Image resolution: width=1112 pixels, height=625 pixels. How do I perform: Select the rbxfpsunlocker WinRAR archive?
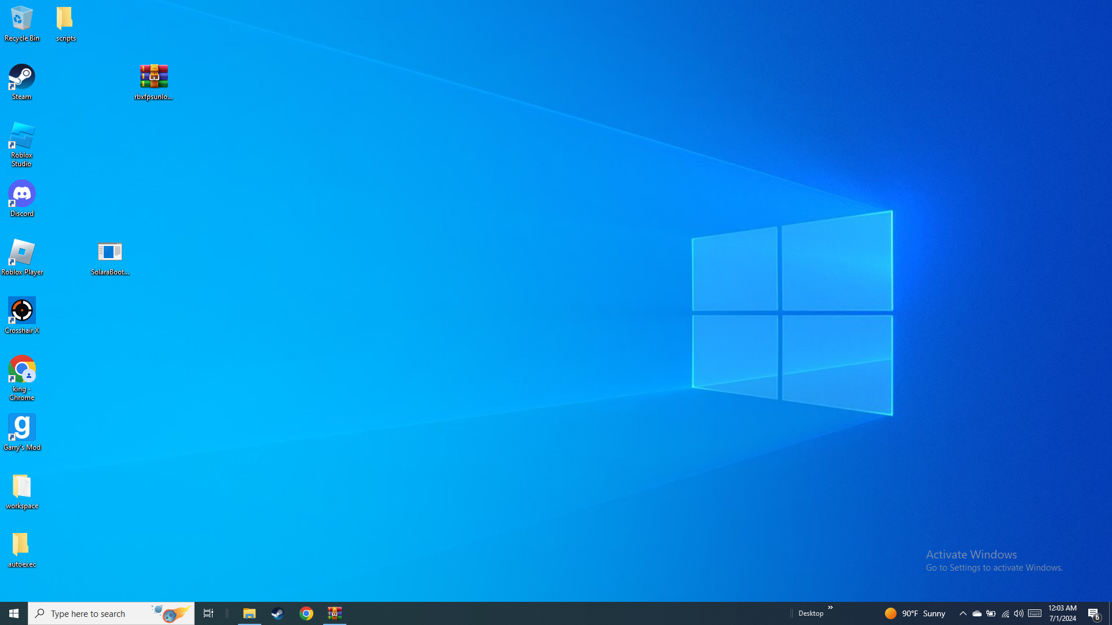click(x=154, y=82)
